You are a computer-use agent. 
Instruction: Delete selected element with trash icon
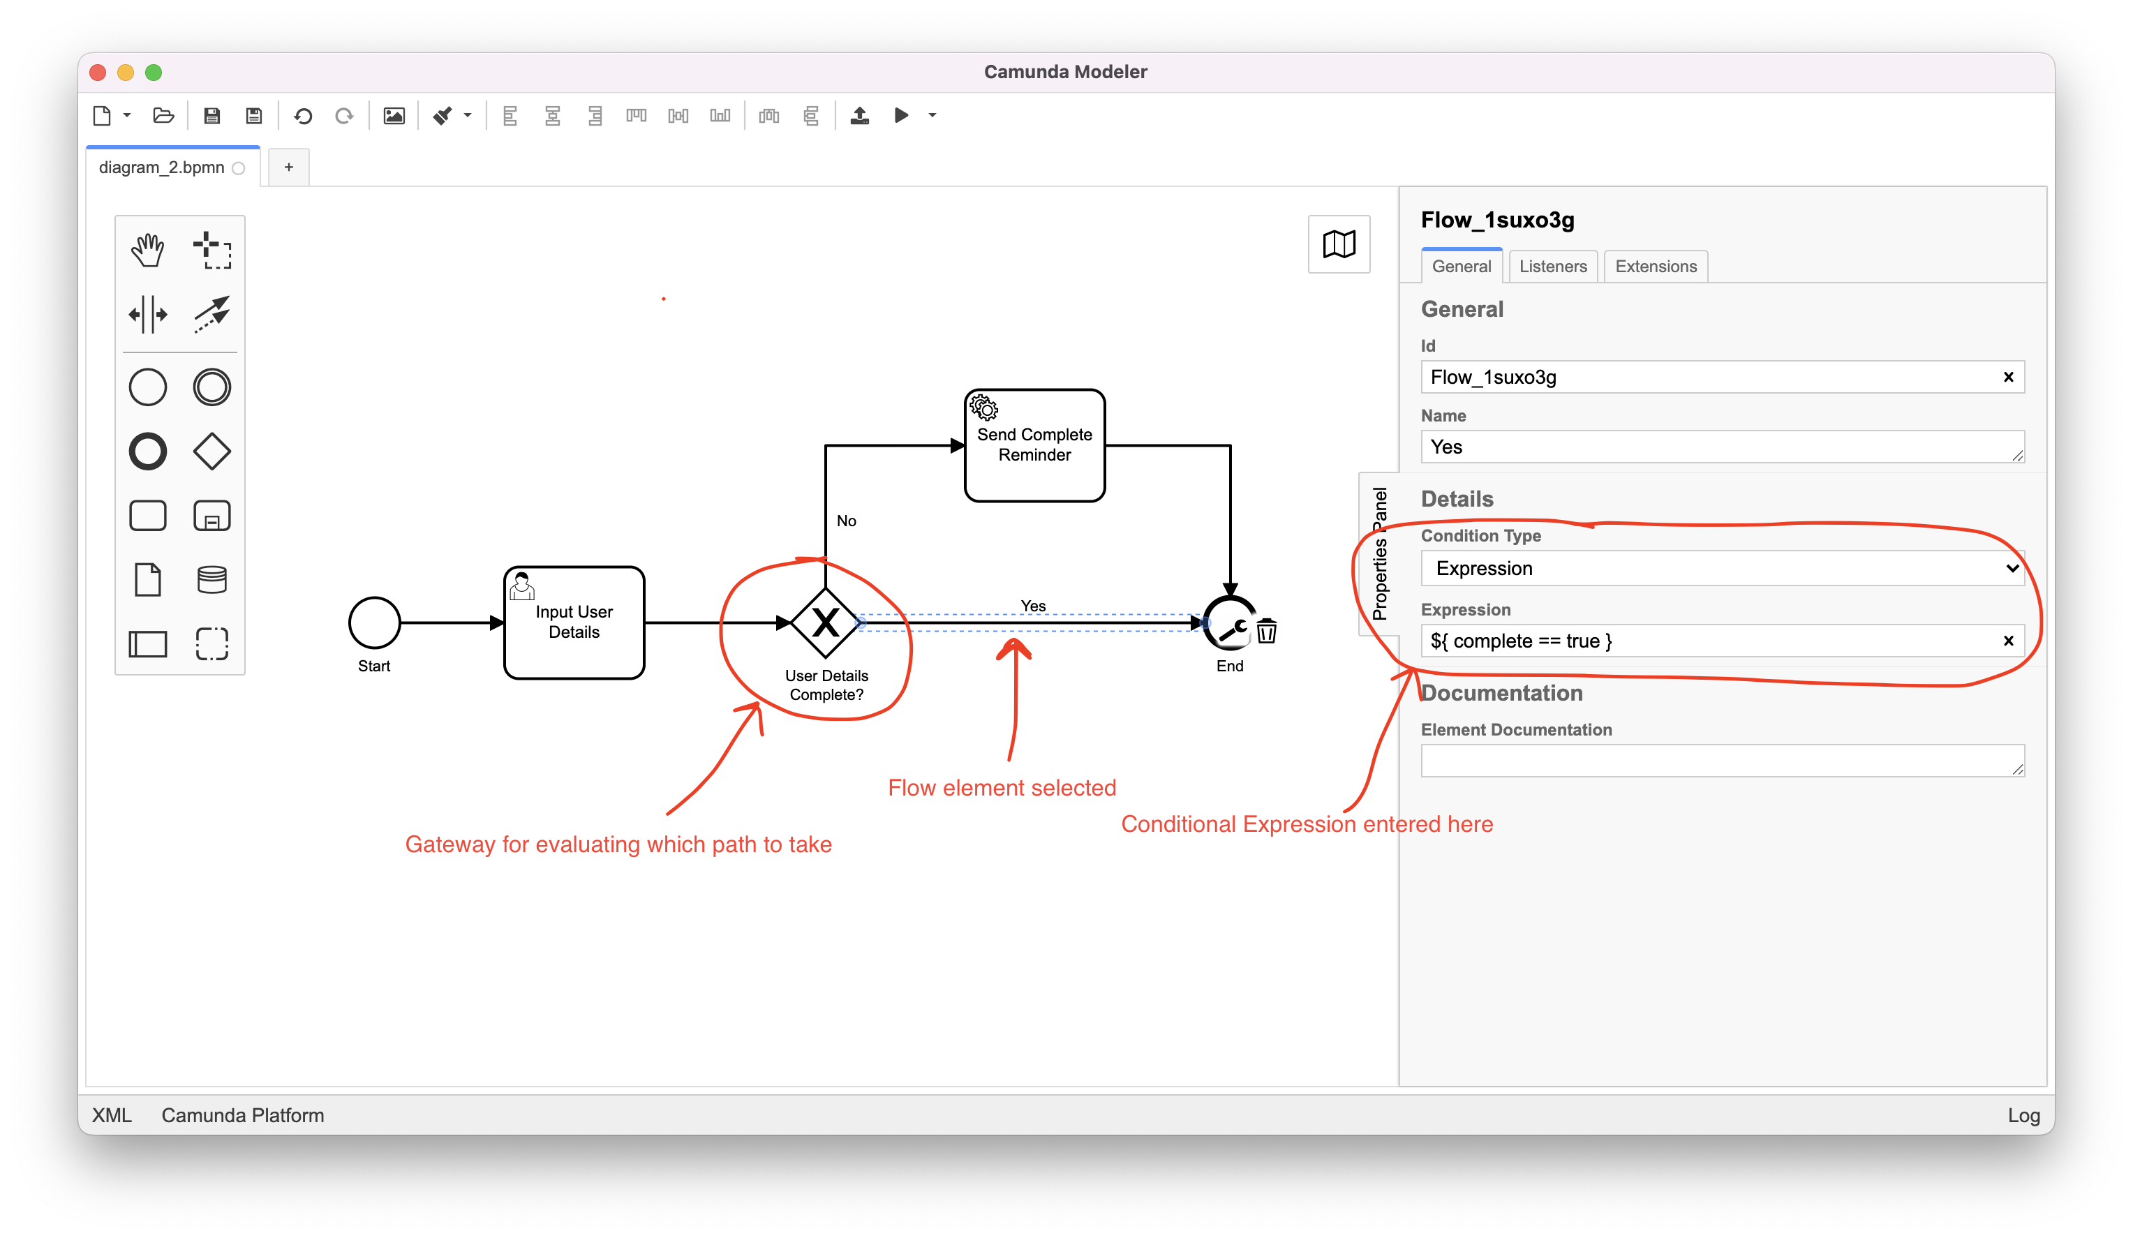[x=1266, y=630]
